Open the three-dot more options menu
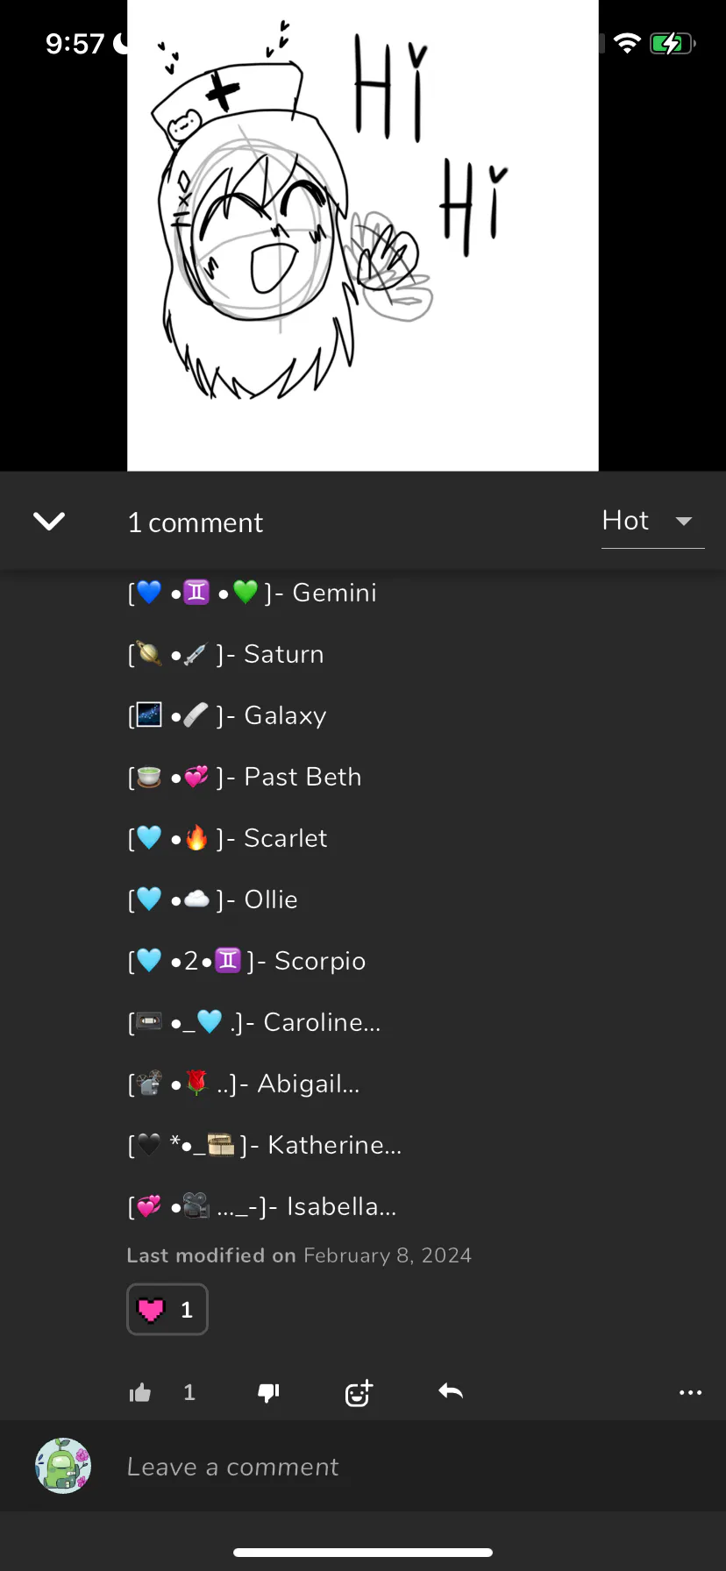The image size is (726, 1571). click(x=690, y=1392)
